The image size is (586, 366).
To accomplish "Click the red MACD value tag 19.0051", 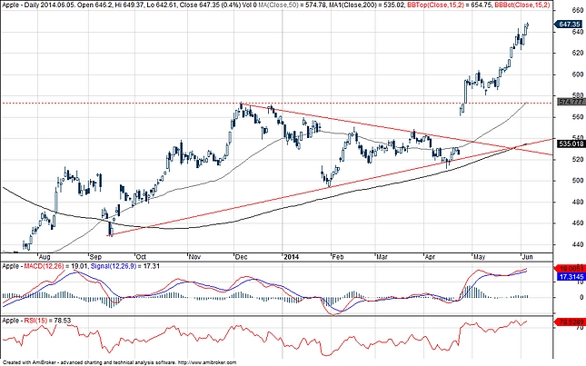I will [x=571, y=268].
